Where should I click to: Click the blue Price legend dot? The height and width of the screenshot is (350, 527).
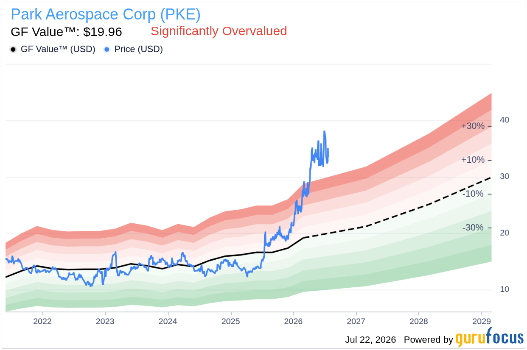[107, 49]
